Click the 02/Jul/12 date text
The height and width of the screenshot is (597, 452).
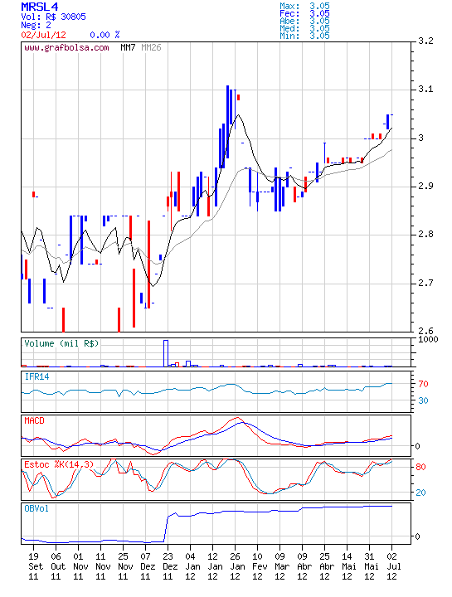point(43,35)
